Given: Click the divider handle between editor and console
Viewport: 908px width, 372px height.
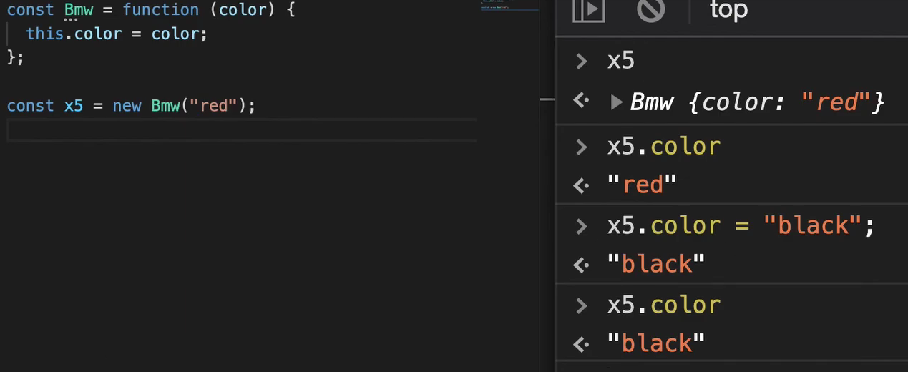Looking at the screenshot, I should pos(547,100).
